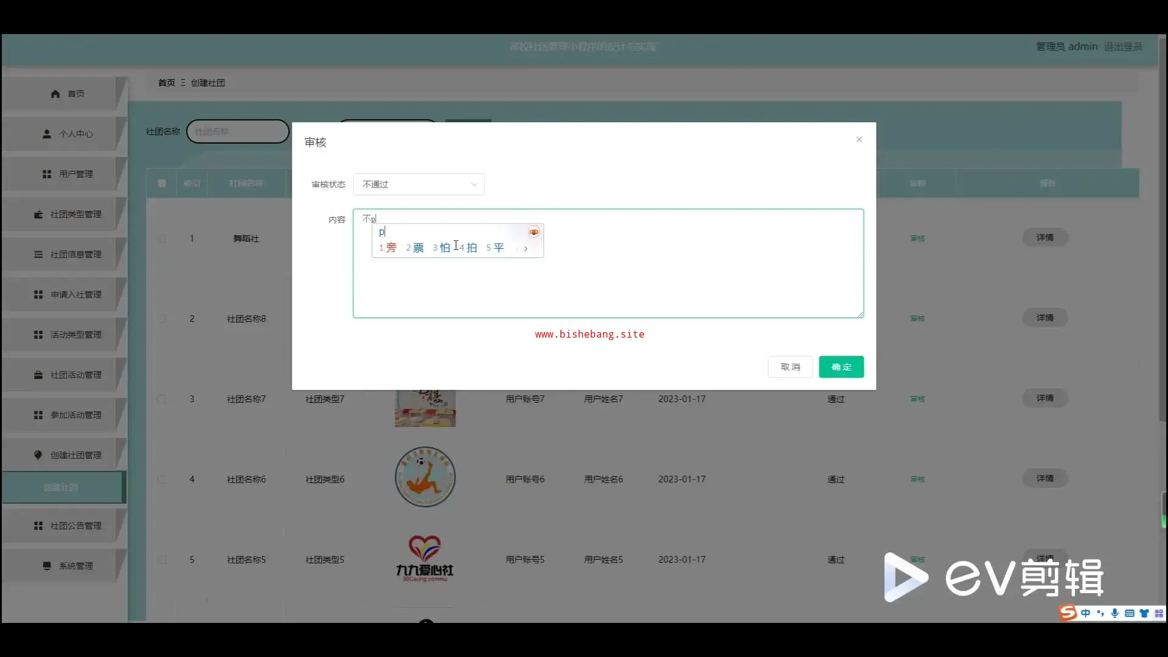This screenshot has height=657, width=1168.
Task: Check the row 1 舞蹈社 checkbox
Action: [x=162, y=238]
